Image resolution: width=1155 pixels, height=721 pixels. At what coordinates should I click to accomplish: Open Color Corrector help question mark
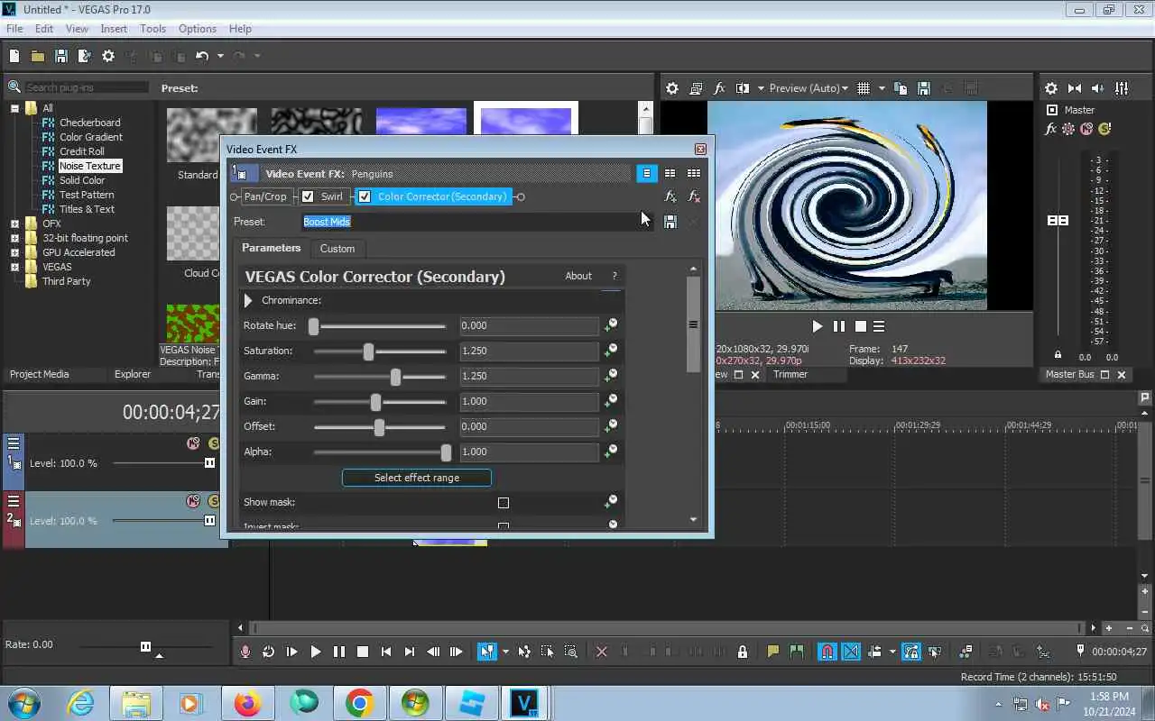(614, 276)
